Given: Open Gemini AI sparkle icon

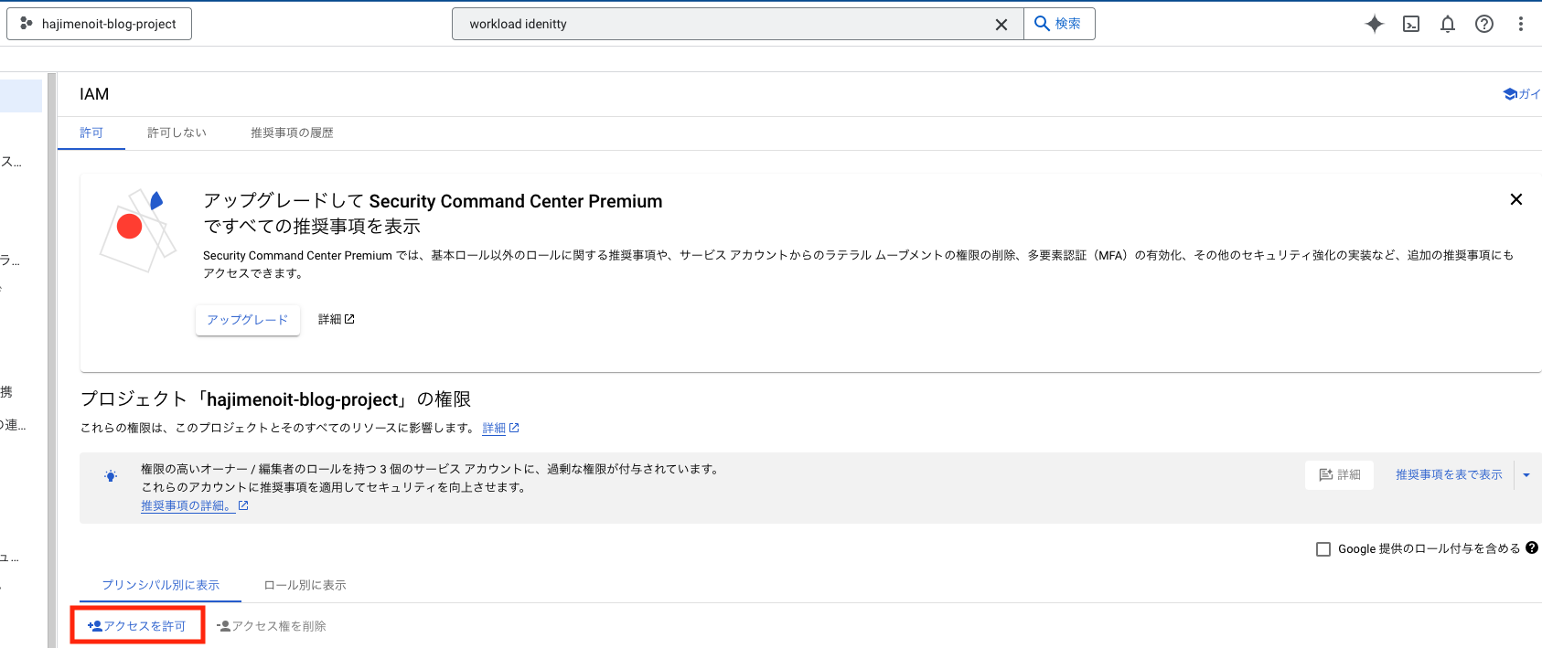Looking at the screenshot, I should pyautogui.click(x=1374, y=24).
